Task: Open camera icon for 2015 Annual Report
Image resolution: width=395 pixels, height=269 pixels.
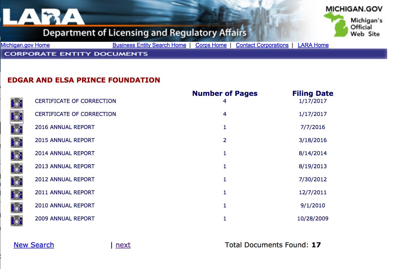Action: [17, 142]
